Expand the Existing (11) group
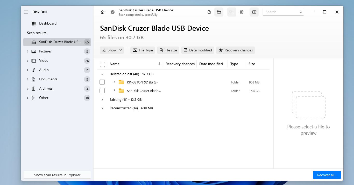 click(x=102, y=100)
